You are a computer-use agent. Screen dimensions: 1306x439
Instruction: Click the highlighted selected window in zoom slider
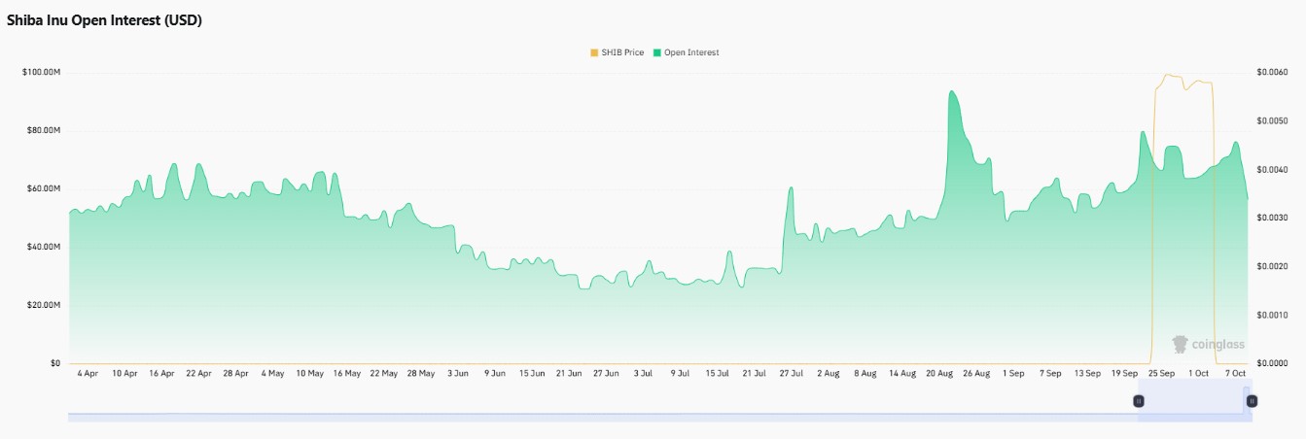[x=1195, y=401]
